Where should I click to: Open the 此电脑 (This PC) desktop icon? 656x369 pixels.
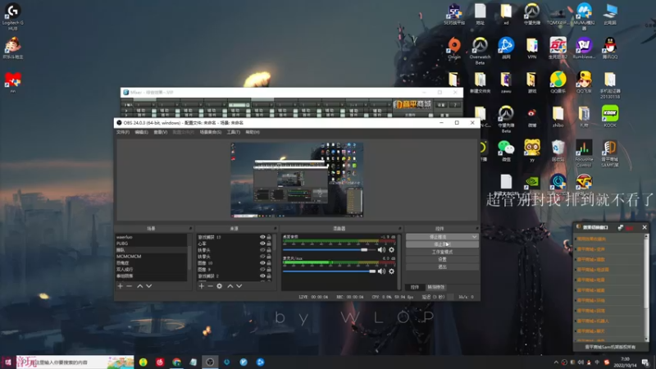(x=610, y=14)
